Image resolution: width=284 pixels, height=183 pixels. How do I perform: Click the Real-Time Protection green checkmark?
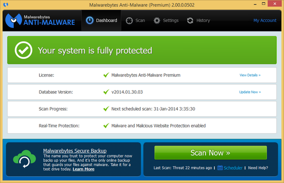[x=106, y=125]
